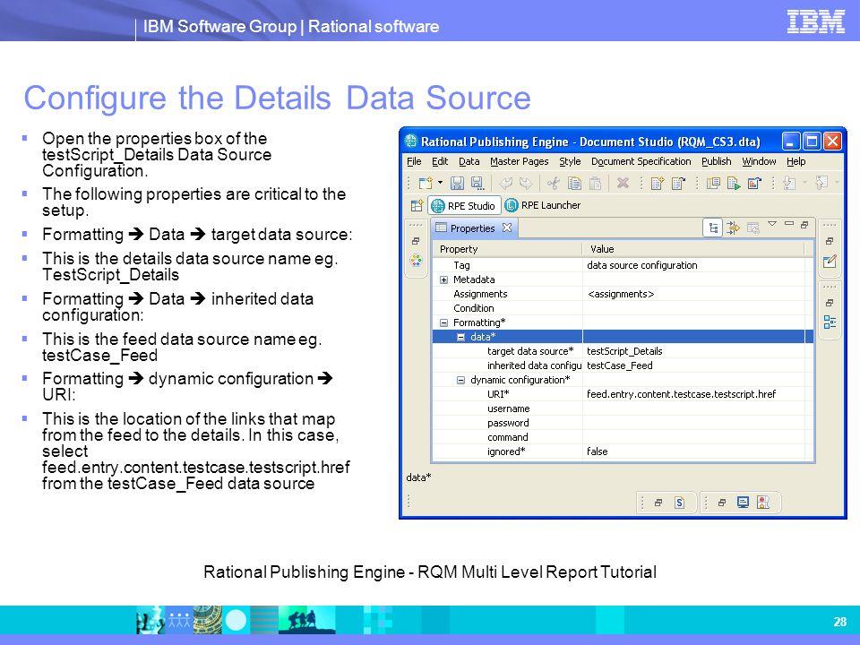Click the Undo arrow toolbar icon
Viewport: 860px width, 645px height.
(x=505, y=183)
